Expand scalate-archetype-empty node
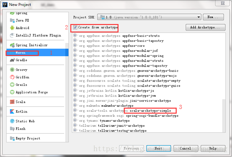This screenshot has width=232, height=157. (75, 80)
